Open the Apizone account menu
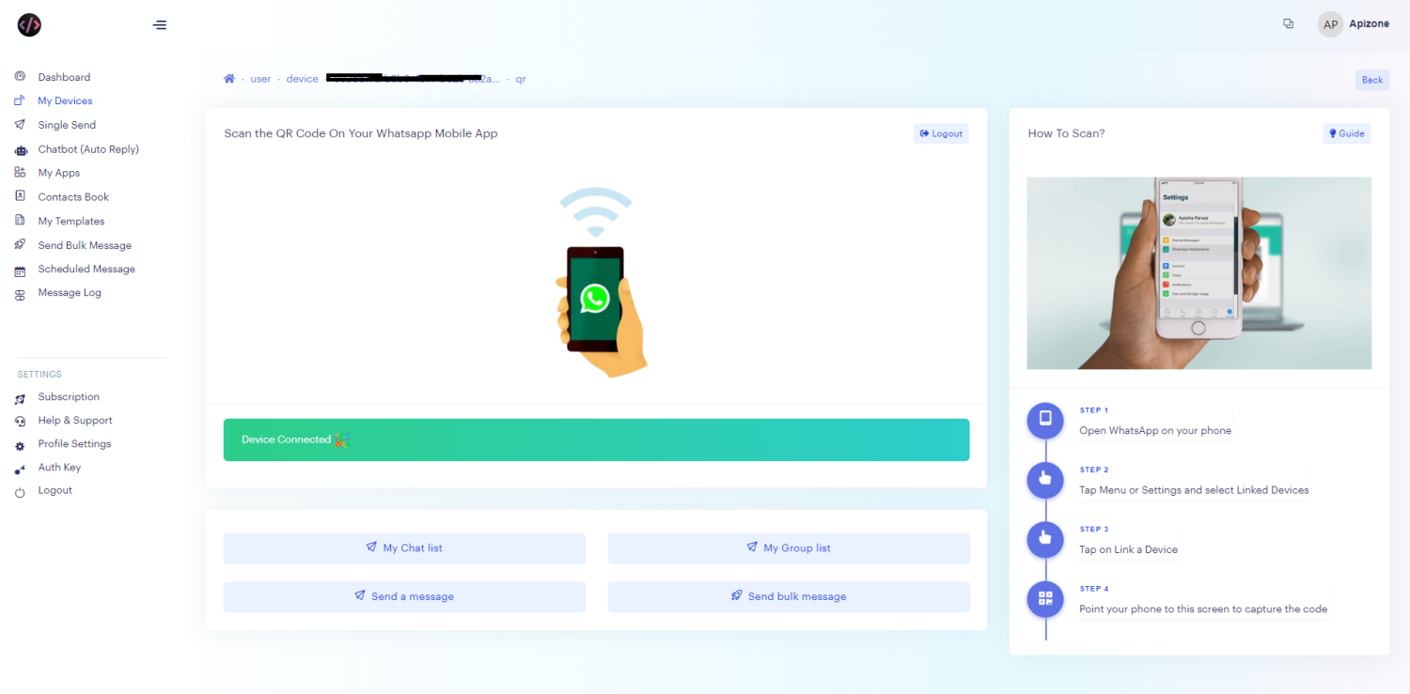Screen dimensions: 1410x694 [1354, 23]
